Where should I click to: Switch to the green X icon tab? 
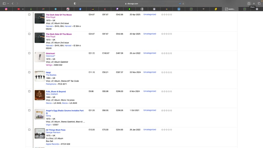129,9
